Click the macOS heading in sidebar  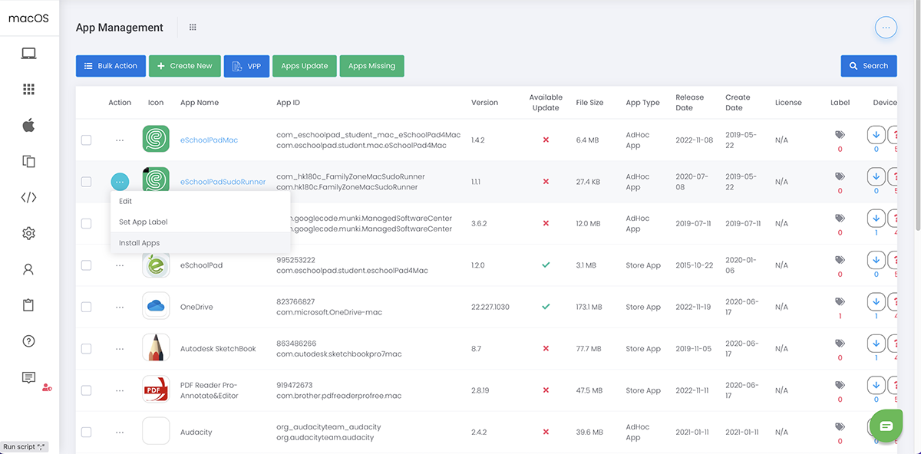tap(29, 18)
